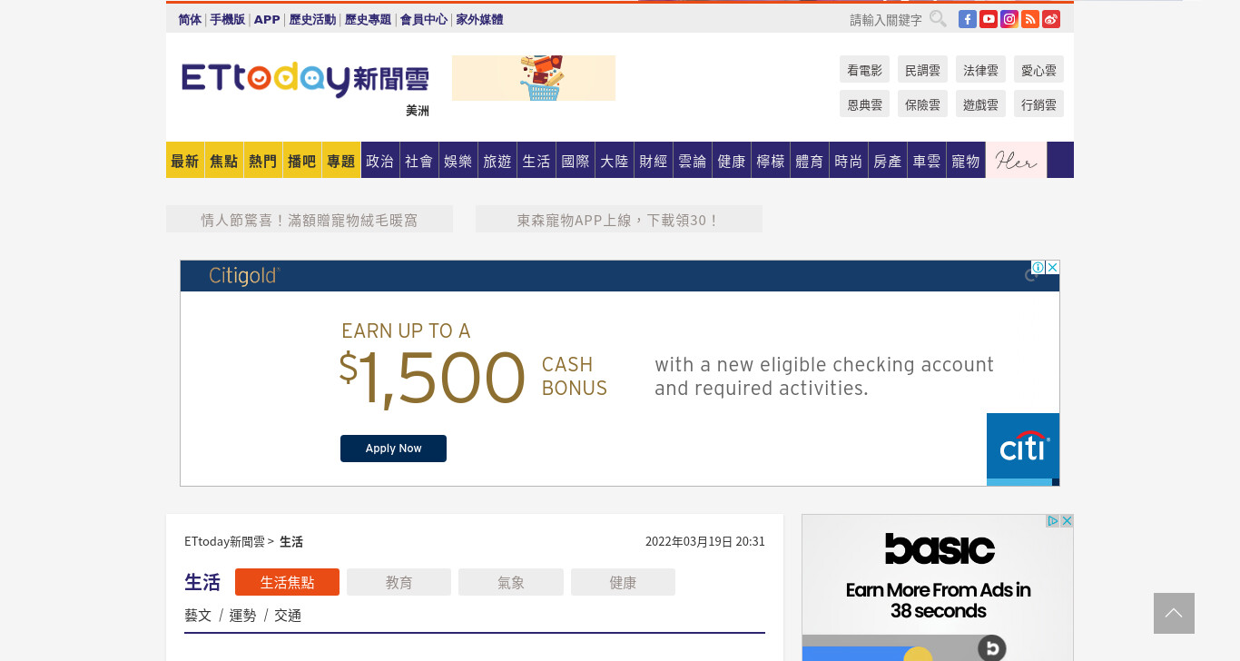Open the APP link in top bar
Screen dimensions: 1240x661
tap(267, 19)
